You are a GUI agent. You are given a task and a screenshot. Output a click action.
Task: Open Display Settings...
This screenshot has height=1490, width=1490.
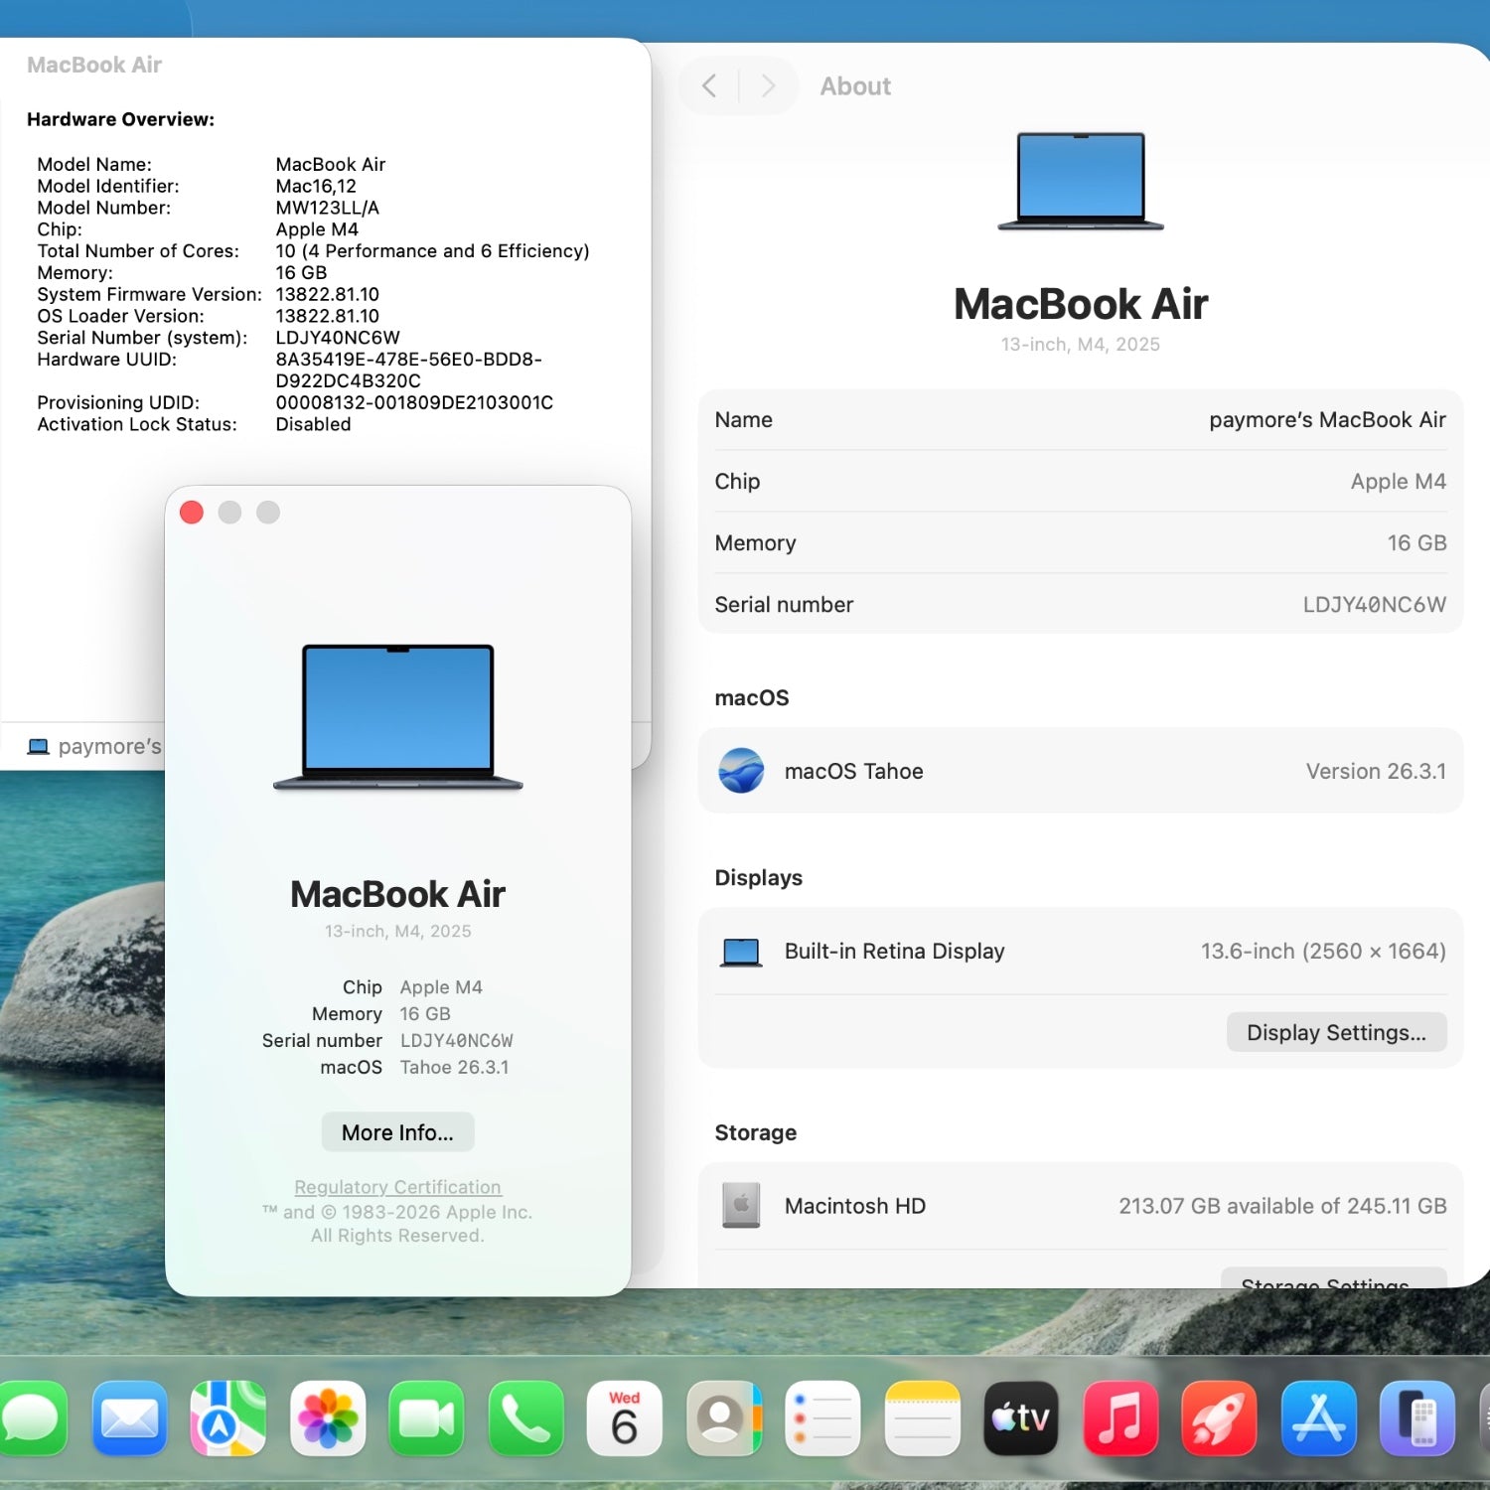point(1336,1033)
